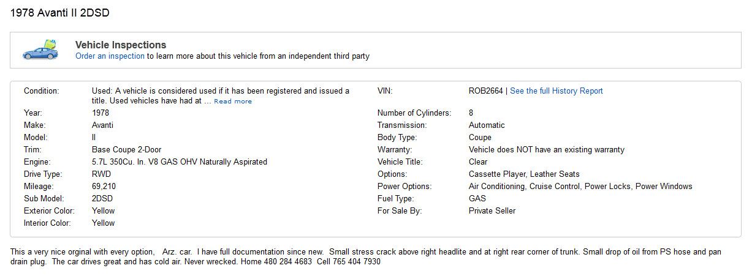
Task: Open See the full History Report link
Action: click(556, 91)
